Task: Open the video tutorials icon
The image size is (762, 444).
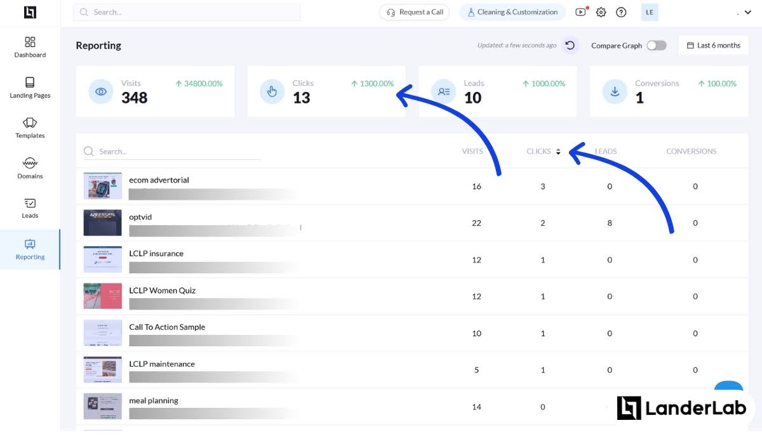Action: pyautogui.click(x=581, y=12)
